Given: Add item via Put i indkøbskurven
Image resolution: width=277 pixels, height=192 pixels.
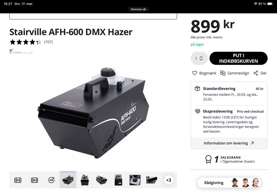Looking at the screenshot, I should click(x=239, y=58).
